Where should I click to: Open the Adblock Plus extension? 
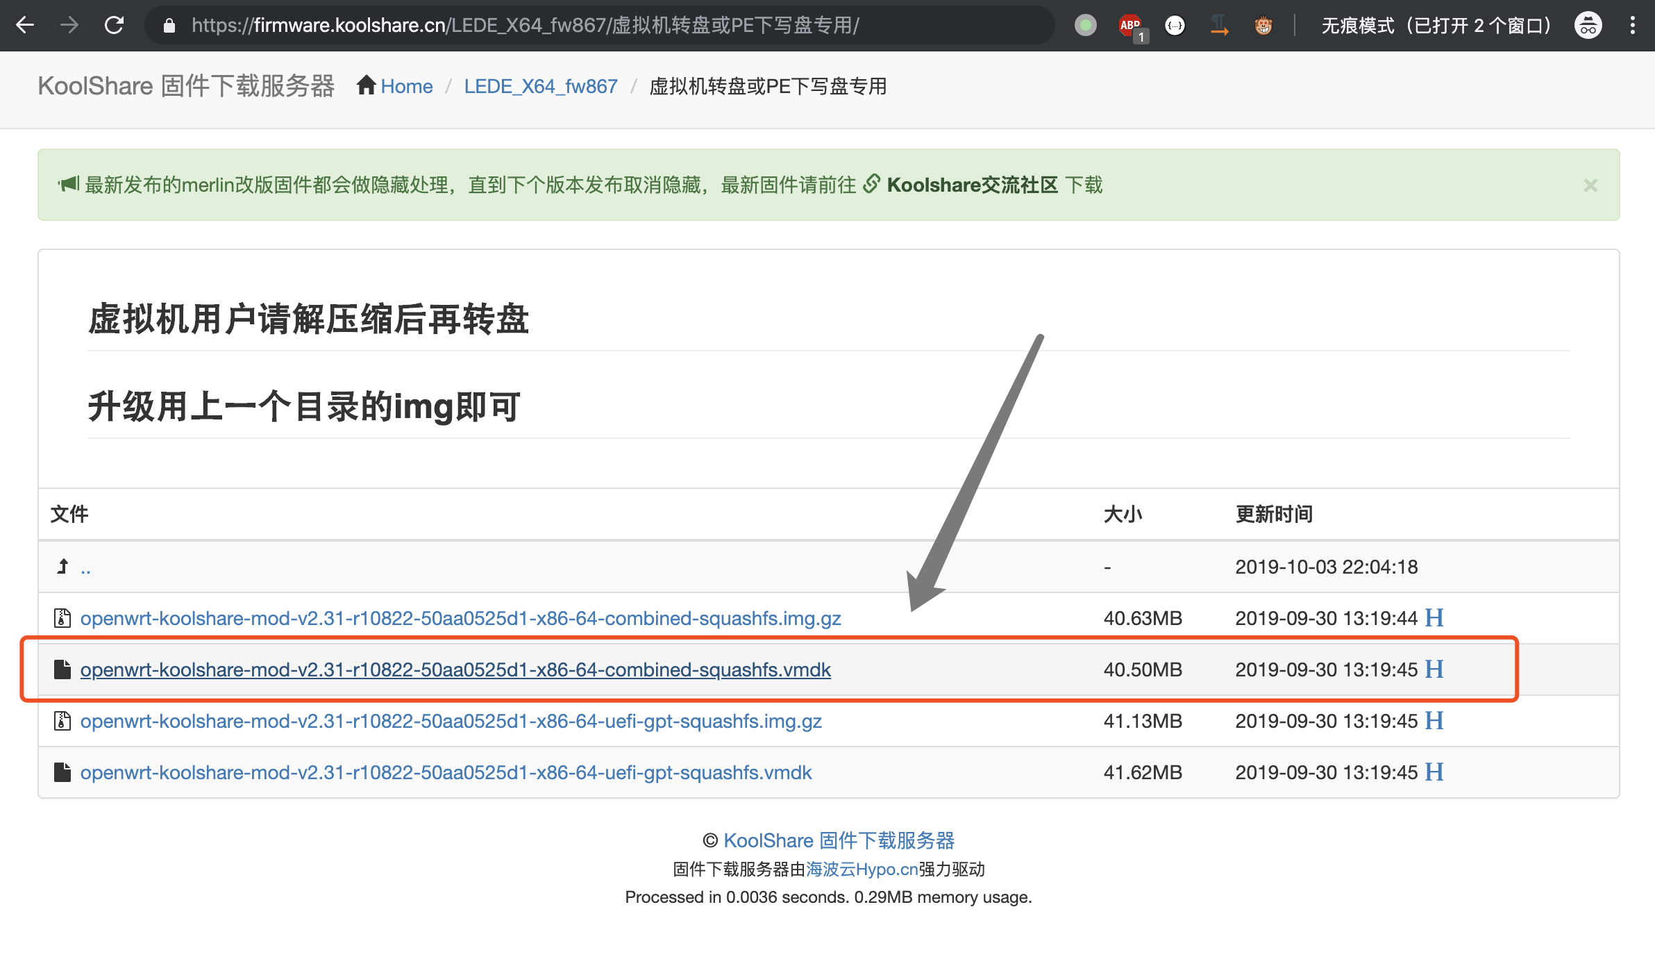pos(1130,25)
